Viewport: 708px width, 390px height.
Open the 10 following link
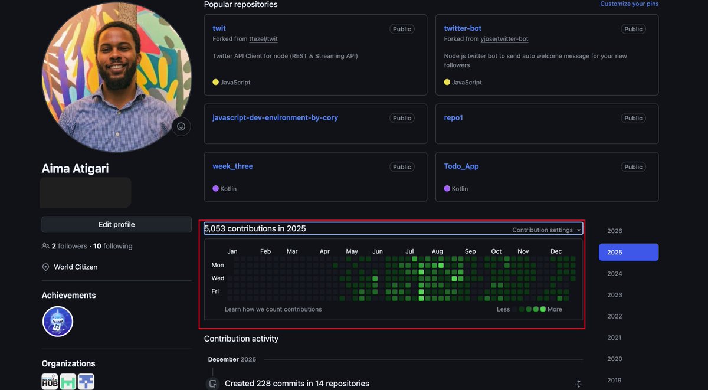[113, 246]
